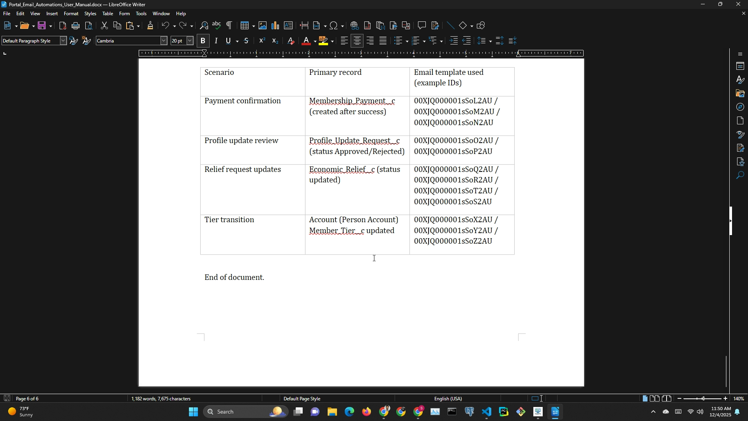Click Default Page Style in status bar
The image size is (748, 421).
pos(302,399)
